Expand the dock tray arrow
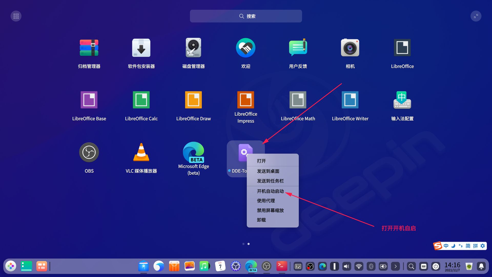The height and width of the screenshot is (277, 492). [x=395, y=266]
